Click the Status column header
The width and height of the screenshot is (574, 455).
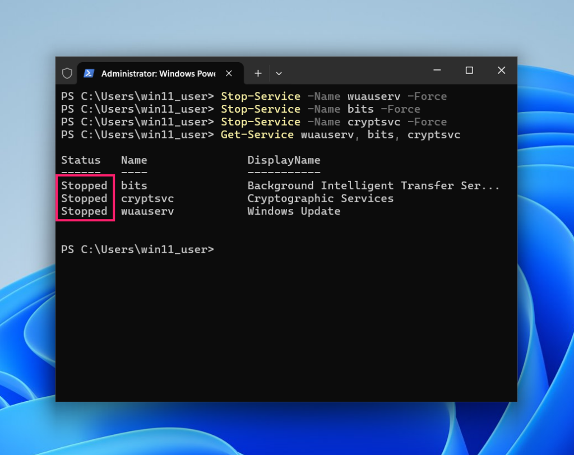tap(81, 160)
